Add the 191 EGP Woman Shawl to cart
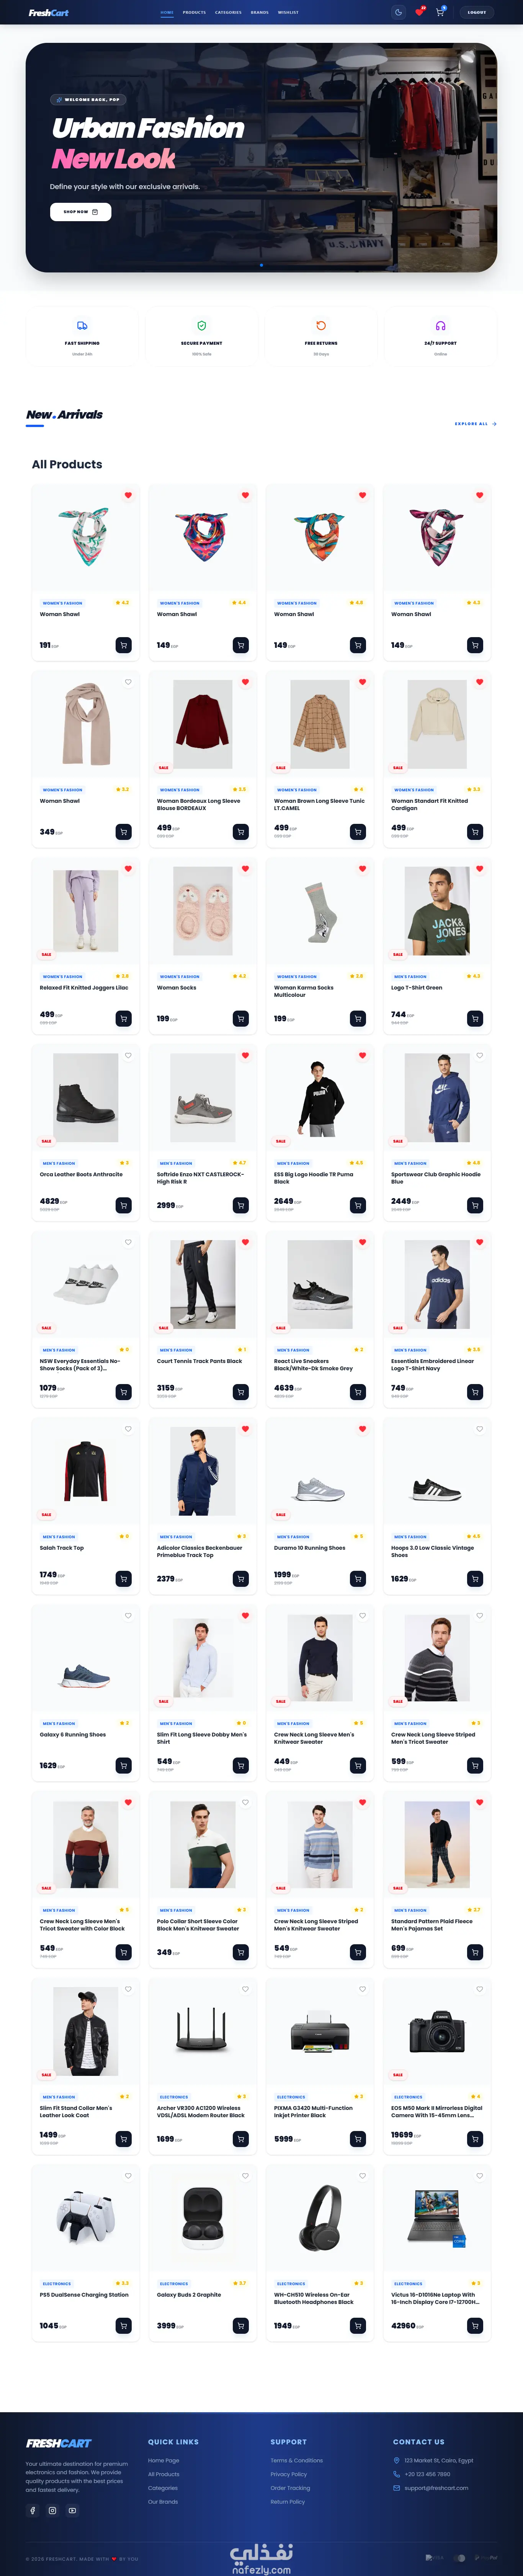 click(123, 645)
